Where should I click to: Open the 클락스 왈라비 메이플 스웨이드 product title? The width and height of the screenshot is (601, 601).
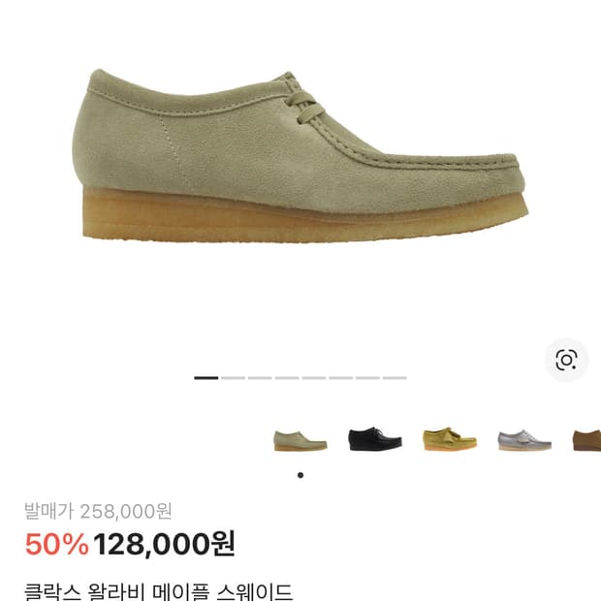pos(158,592)
